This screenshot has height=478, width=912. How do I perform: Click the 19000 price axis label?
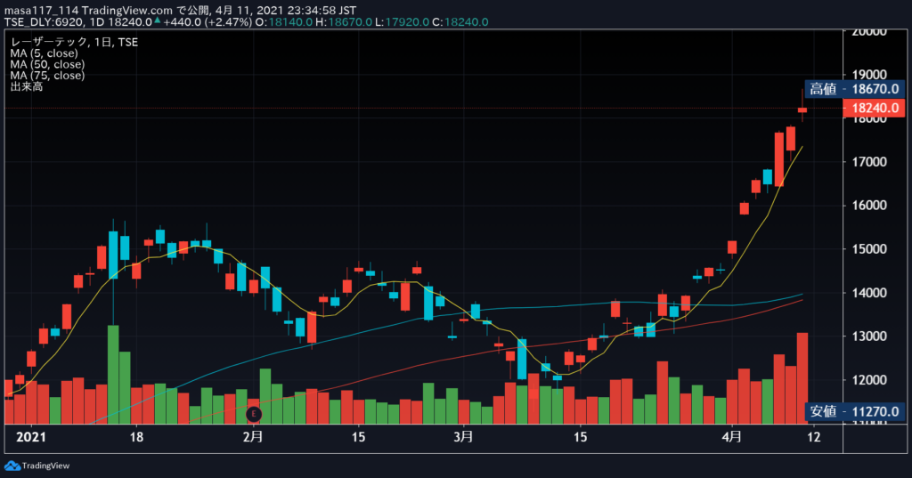click(869, 75)
